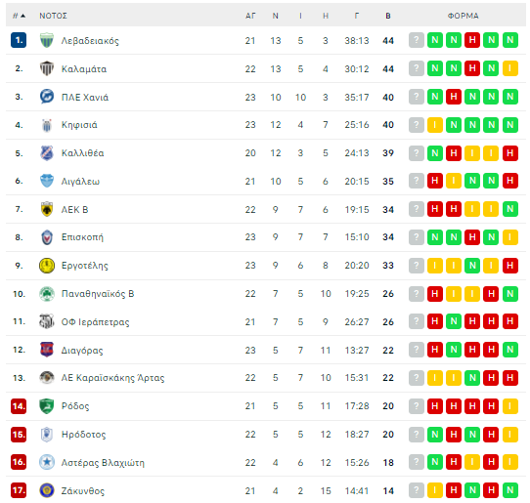This screenshot has width=530, height=503.
Task: Click the ΝΟΤΟΣ group header
Action: coord(53,16)
